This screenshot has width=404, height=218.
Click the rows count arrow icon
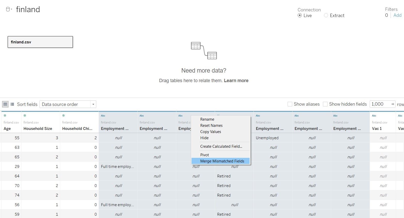(393, 104)
